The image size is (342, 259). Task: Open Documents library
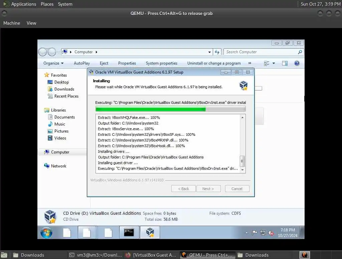click(x=64, y=117)
